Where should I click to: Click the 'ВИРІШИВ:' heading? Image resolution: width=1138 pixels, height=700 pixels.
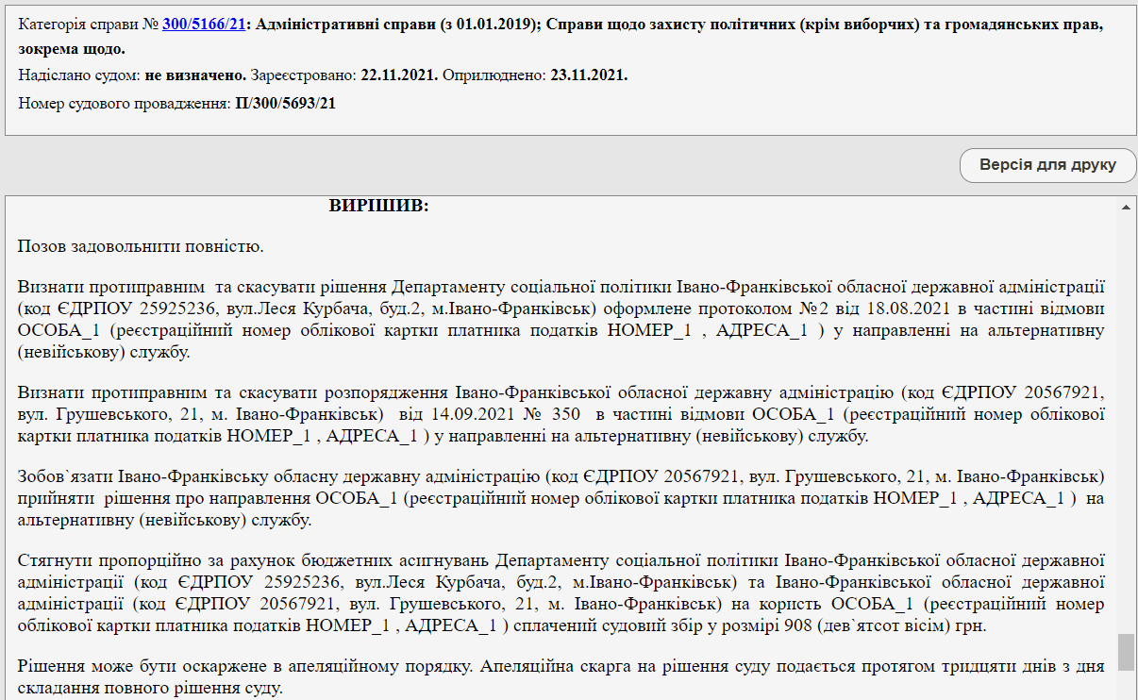pos(378,205)
